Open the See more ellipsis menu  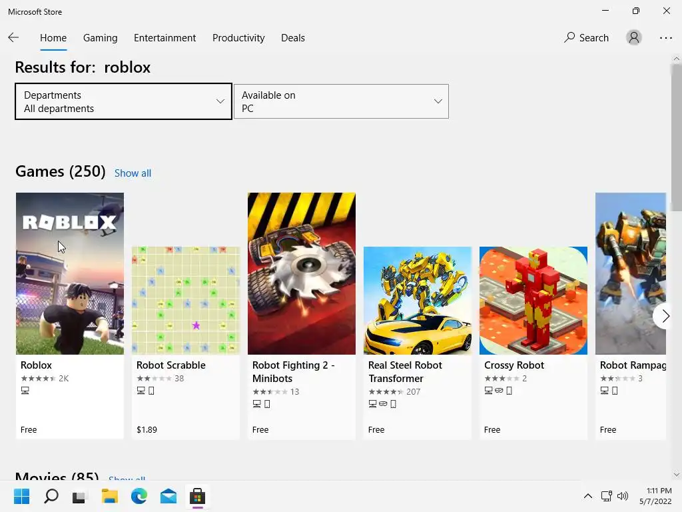[665, 38]
